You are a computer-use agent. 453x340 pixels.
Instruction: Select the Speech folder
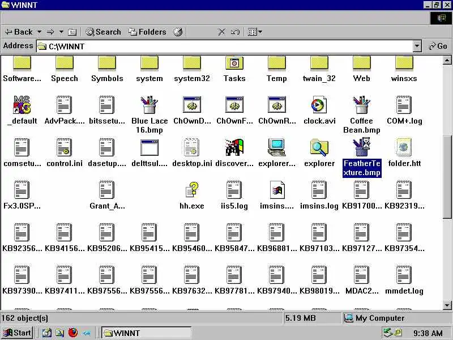(x=65, y=69)
